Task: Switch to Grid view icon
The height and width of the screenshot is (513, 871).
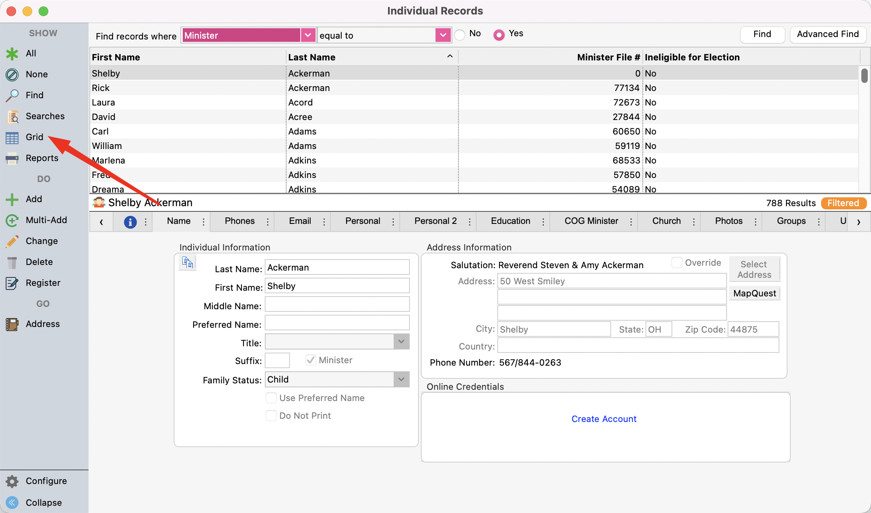Action: pyautogui.click(x=12, y=138)
